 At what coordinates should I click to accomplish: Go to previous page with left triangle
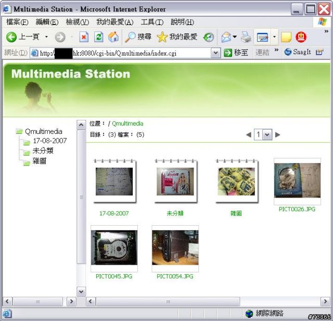pos(249,134)
